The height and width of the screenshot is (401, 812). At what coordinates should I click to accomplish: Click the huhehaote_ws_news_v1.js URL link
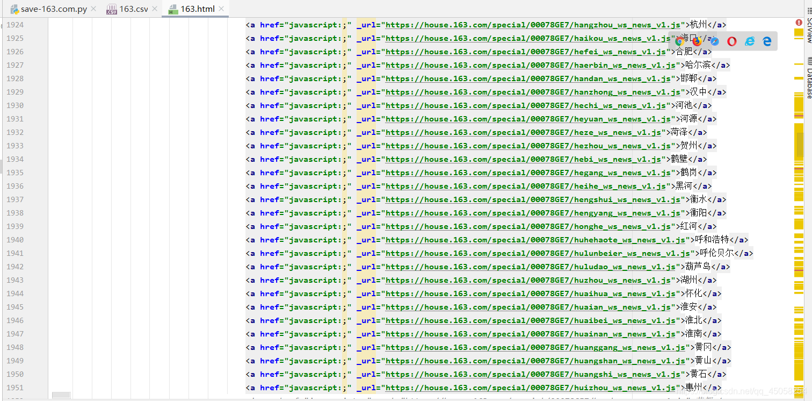pos(535,240)
